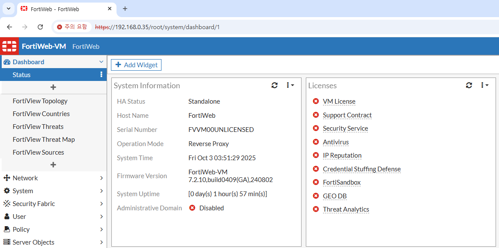The width and height of the screenshot is (499, 248).
Task: Click the Fortinet logo in the header
Action: pos(9,47)
